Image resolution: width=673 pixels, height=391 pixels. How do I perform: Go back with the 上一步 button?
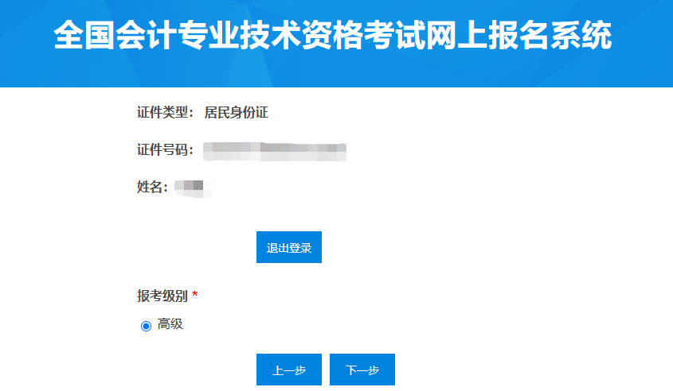click(x=288, y=370)
